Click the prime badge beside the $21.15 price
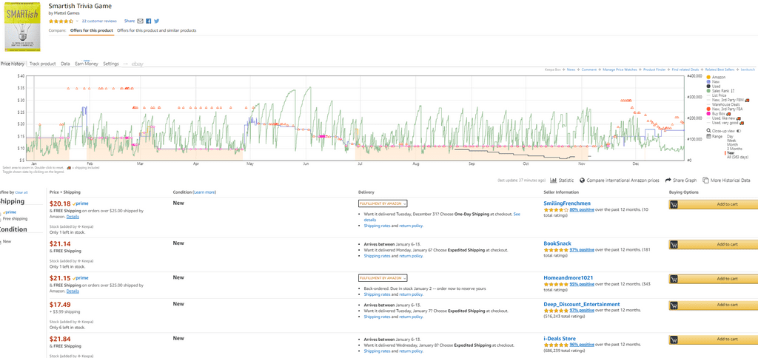758x358 pixels. [x=80, y=278]
